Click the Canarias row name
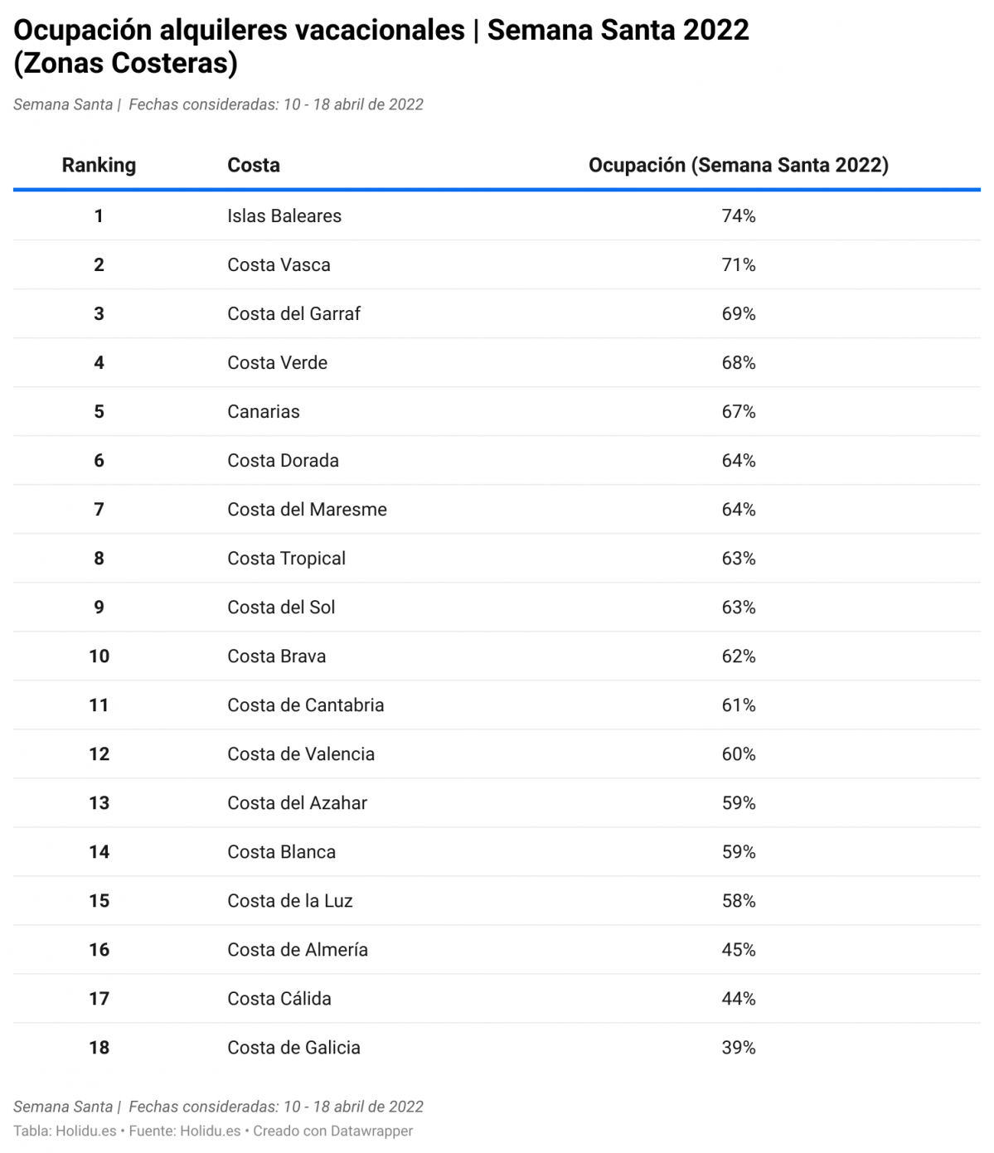 pos(264,412)
